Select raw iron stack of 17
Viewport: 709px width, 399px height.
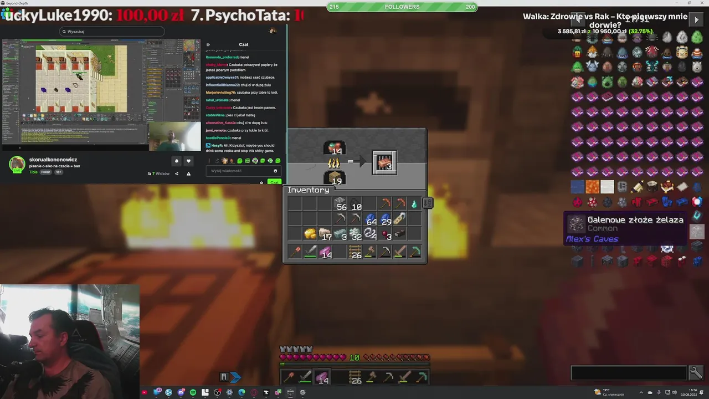325,234
